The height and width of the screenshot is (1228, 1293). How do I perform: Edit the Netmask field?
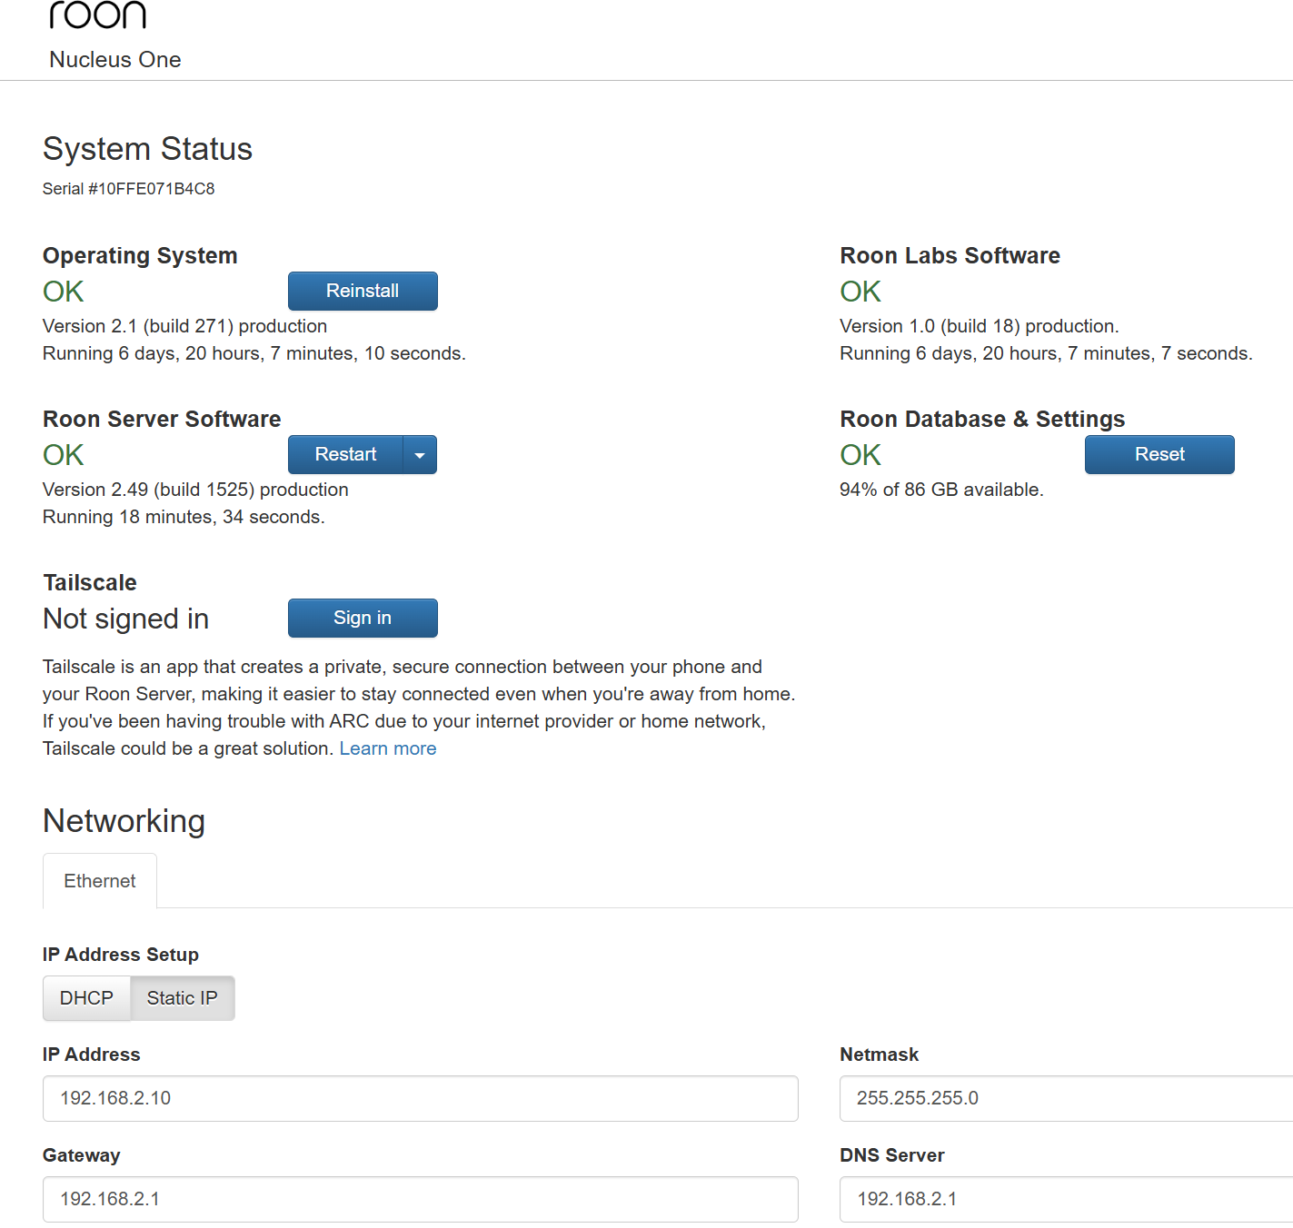coord(1066,1098)
